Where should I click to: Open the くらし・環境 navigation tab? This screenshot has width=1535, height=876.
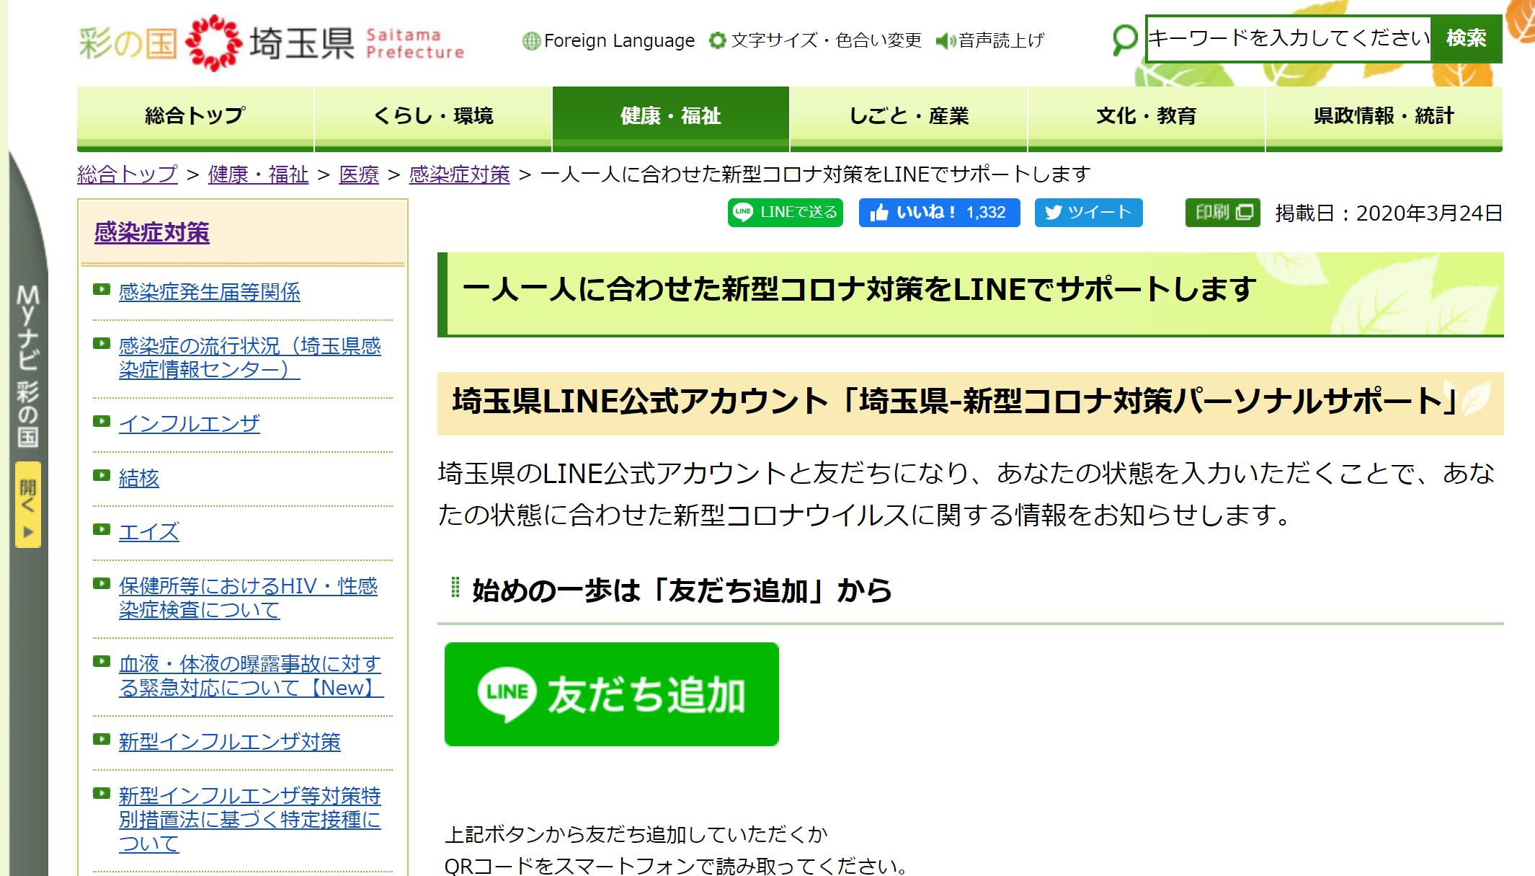[433, 118]
